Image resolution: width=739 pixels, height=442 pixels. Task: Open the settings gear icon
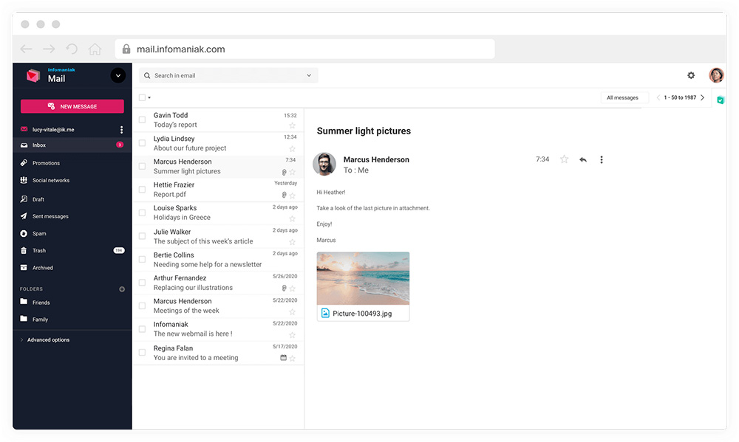(690, 75)
